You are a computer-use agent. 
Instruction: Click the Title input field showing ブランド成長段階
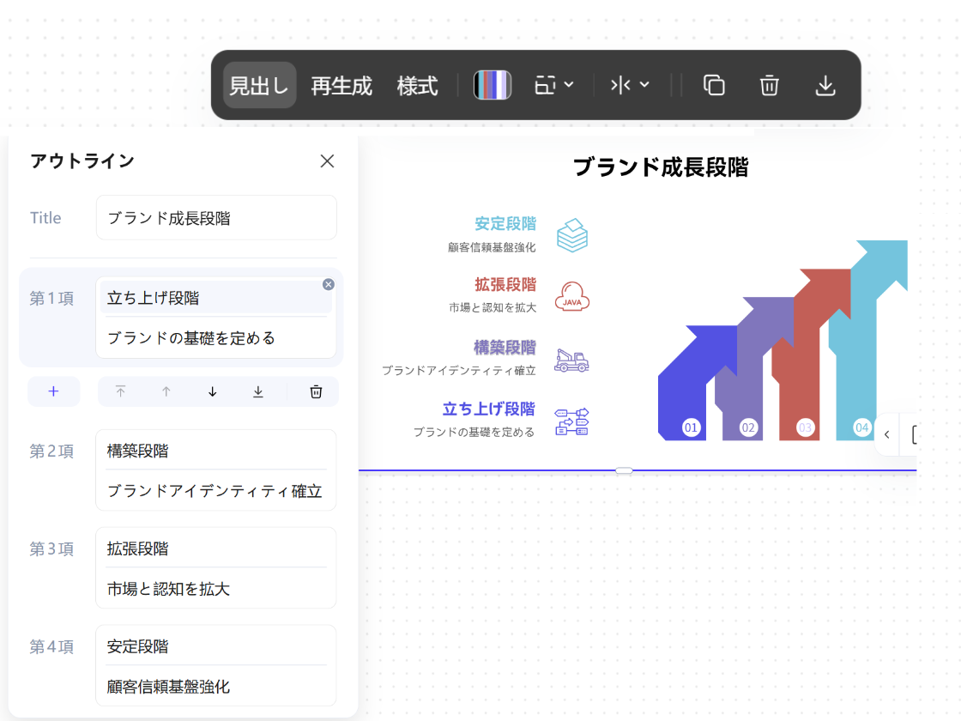[x=216, y=217]
